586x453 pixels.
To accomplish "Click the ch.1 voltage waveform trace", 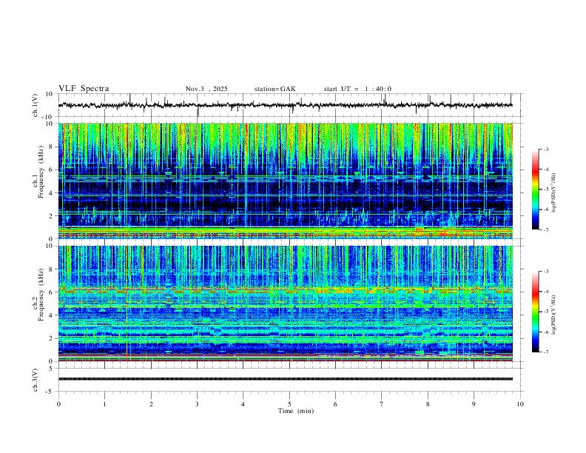I will 285,105.
